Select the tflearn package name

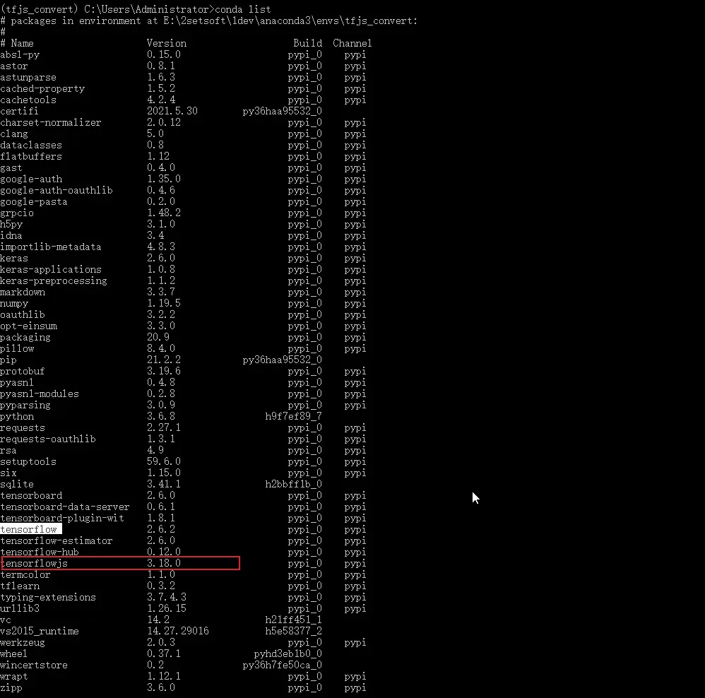click(x=20, y=586)
